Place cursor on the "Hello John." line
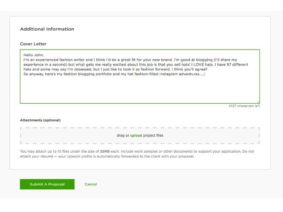The image size is (283, 212). tap(34, 55)
